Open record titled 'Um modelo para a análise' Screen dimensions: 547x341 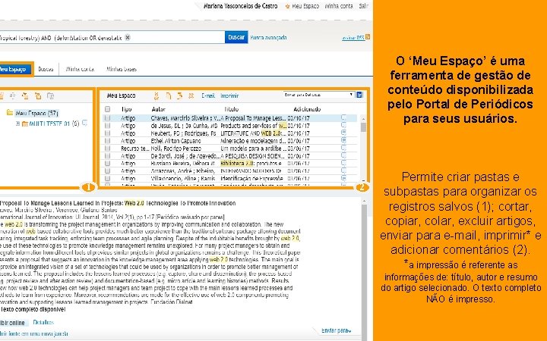point(253,149)
